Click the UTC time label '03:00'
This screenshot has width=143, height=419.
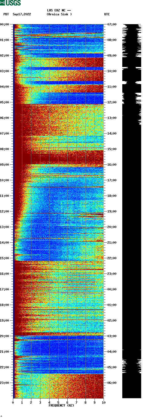pos(112,336)
